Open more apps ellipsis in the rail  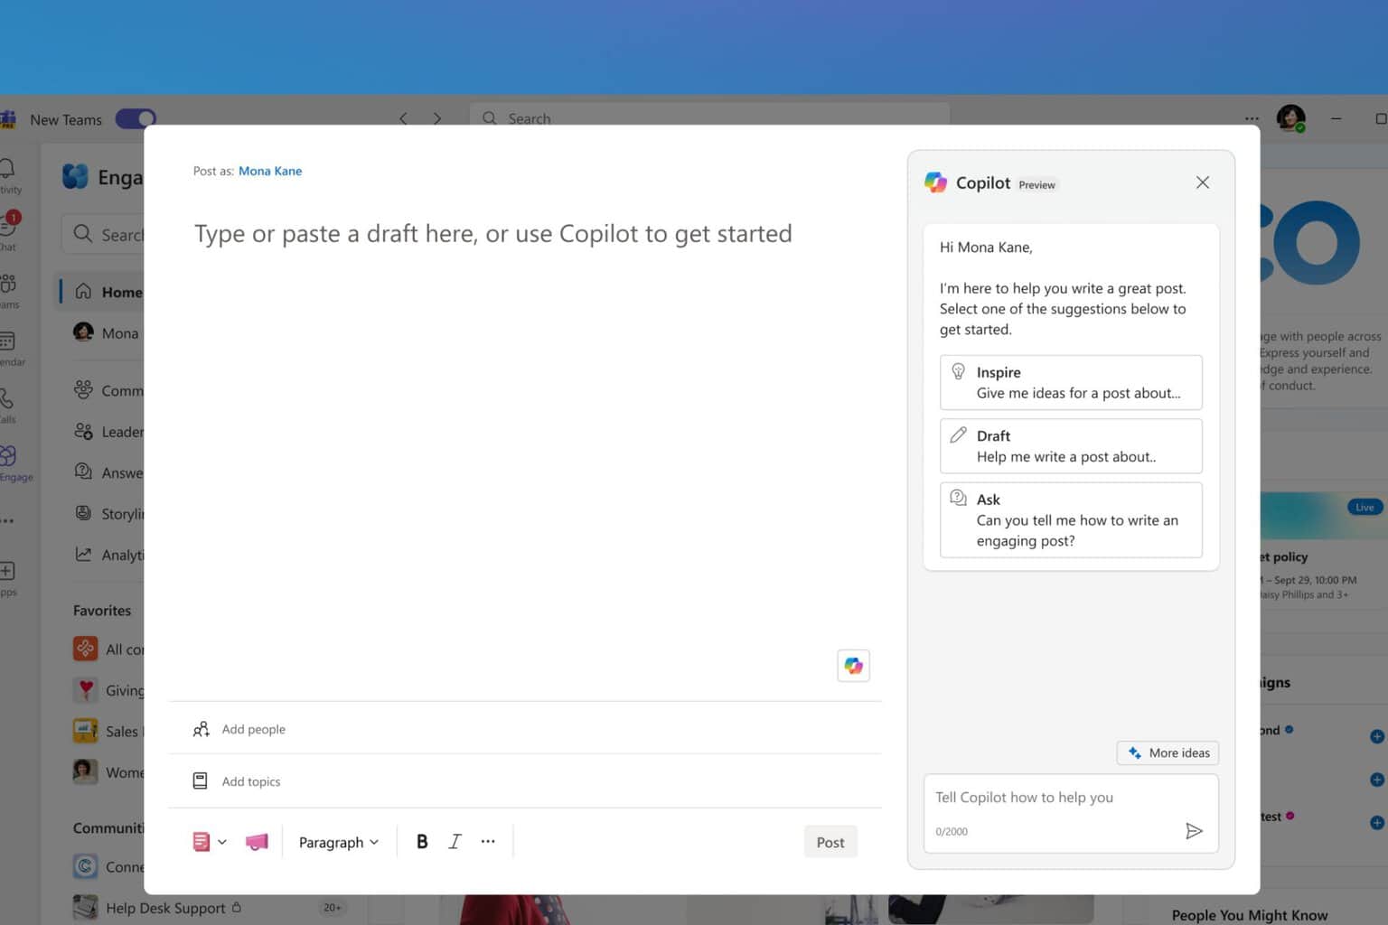(x=7, y=521)
